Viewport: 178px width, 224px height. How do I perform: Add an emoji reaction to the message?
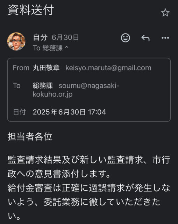pos(126,38)
